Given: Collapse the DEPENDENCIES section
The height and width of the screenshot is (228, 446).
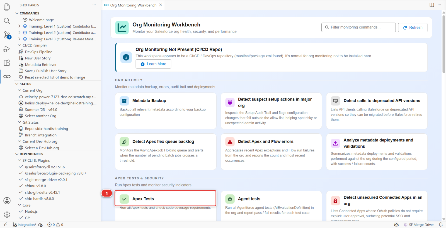Looking at the screenshot, I should [17, 154].
